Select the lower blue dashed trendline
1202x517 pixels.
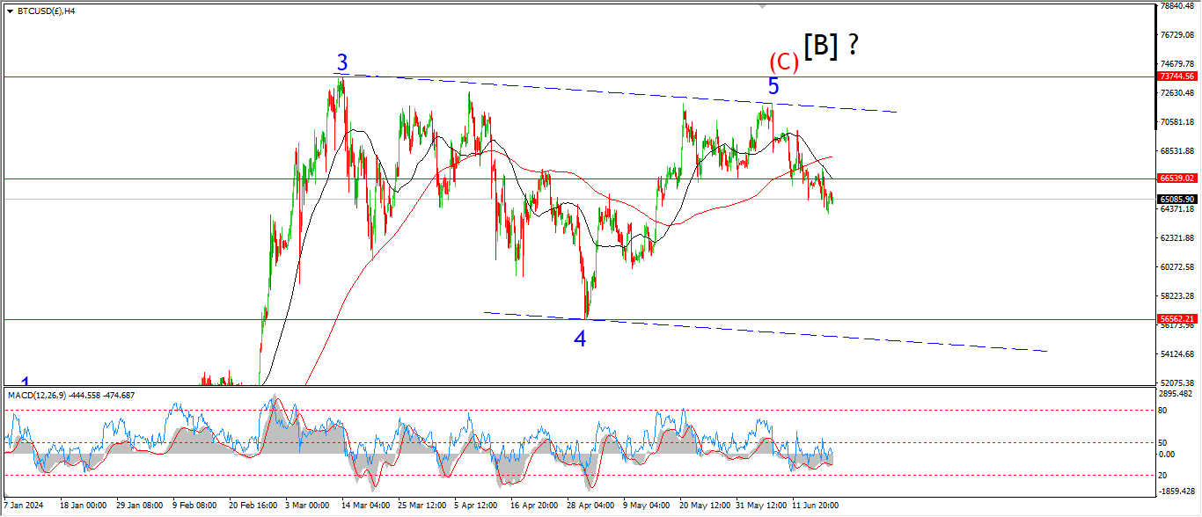pyautogui.click(x=792, y=332)
